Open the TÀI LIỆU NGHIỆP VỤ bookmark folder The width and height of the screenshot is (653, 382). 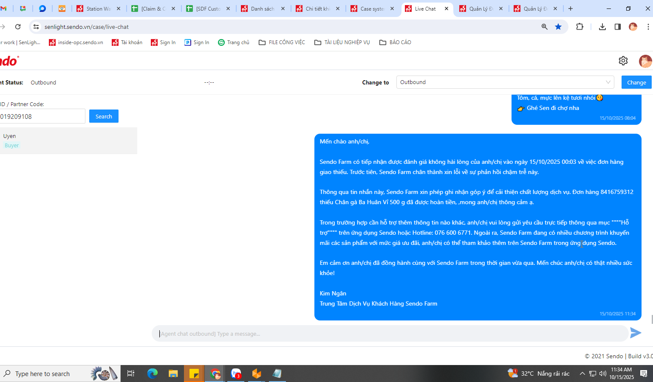tap(342, 42)
